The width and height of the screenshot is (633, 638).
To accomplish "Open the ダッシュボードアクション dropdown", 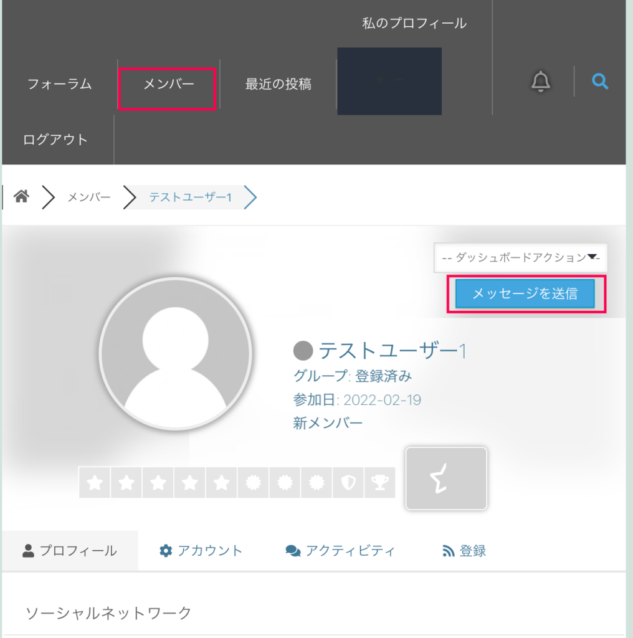I will tap(521, 257).
